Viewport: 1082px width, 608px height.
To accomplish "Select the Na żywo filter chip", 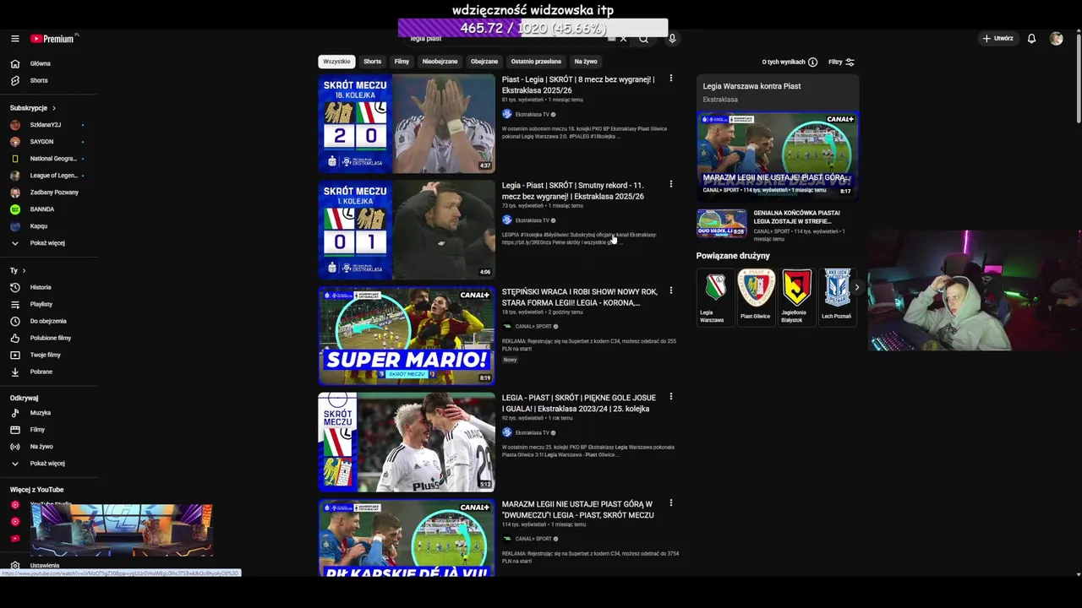I will pyautogui.click(x=586, y=62).
